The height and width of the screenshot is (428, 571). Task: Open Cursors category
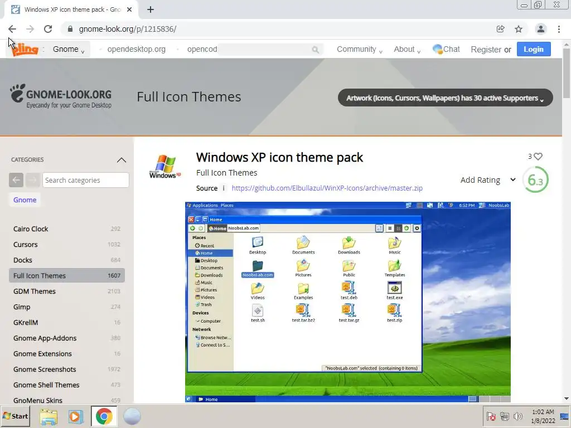click(x=67, y=245)
